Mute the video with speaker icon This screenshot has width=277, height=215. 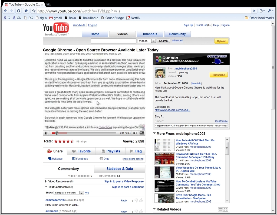(x=135, y=133)
